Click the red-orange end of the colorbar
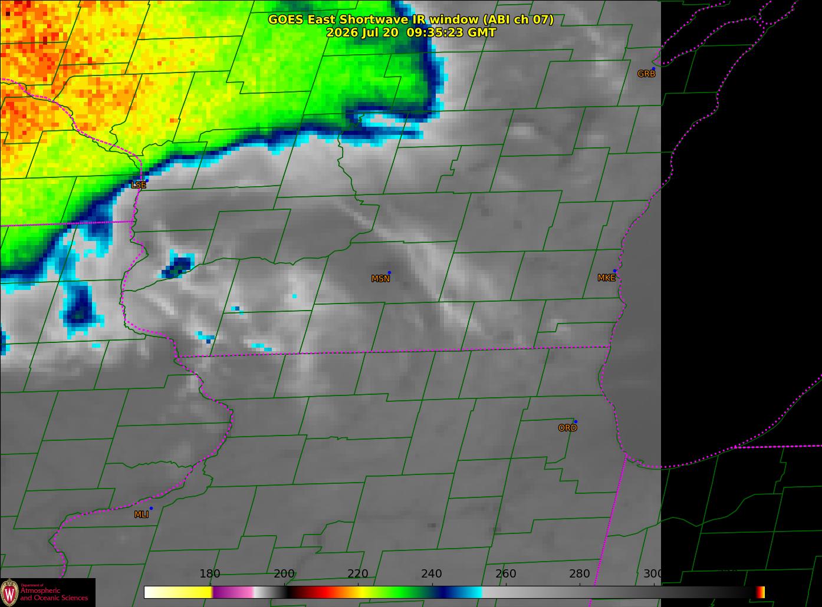The width and height of the screenshot is (822, 607). [761, 592]
